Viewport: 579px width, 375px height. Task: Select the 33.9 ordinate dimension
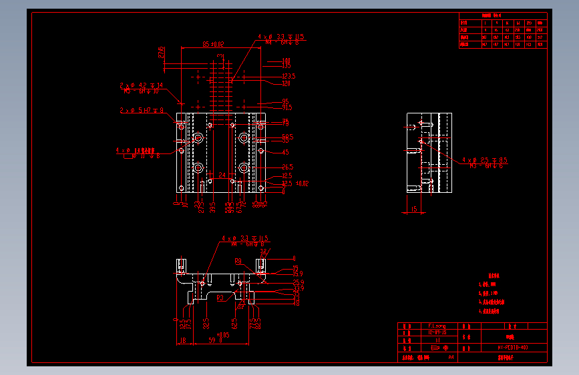[299, 288]
